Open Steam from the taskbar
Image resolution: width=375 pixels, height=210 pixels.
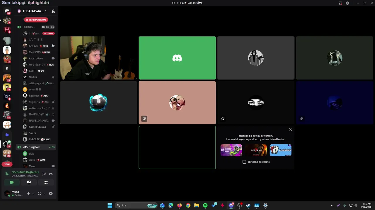(x=248, y=205)
